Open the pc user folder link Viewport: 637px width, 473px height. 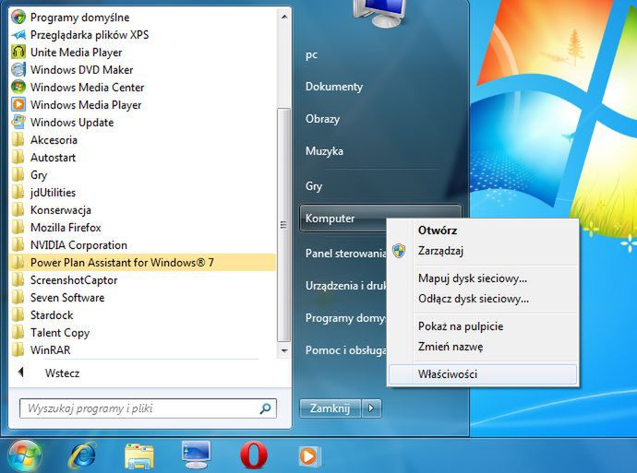[312, 54]
